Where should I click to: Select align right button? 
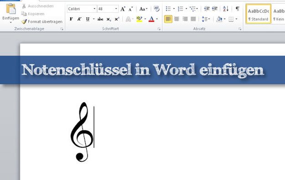coord(185,19)
